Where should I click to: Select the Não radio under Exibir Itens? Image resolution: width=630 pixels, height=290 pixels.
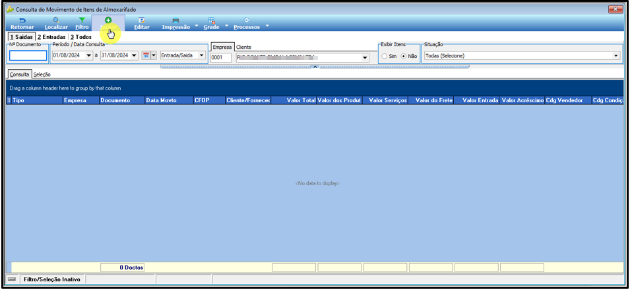tap(403, 56)
